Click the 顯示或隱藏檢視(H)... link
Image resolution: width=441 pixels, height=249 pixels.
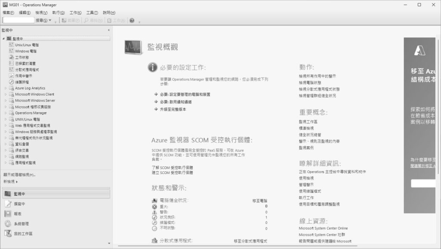click(19, 175)
